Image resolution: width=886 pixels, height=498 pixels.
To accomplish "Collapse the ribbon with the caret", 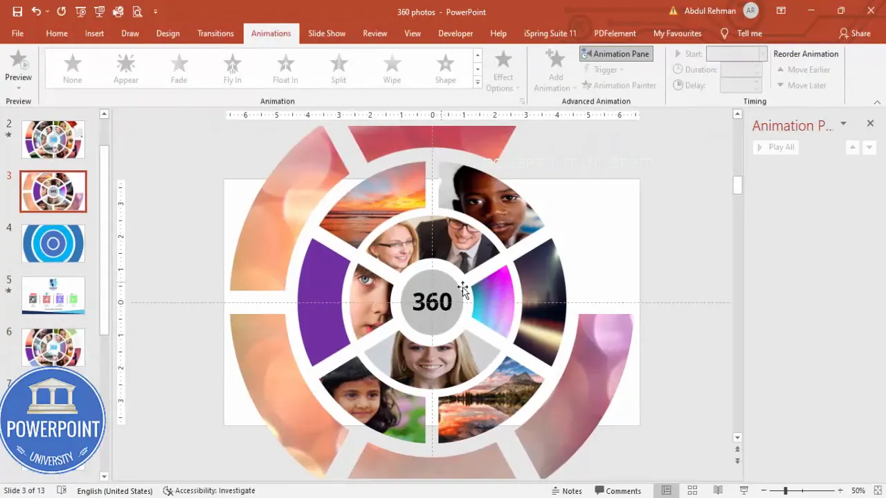I will [877, 102].
